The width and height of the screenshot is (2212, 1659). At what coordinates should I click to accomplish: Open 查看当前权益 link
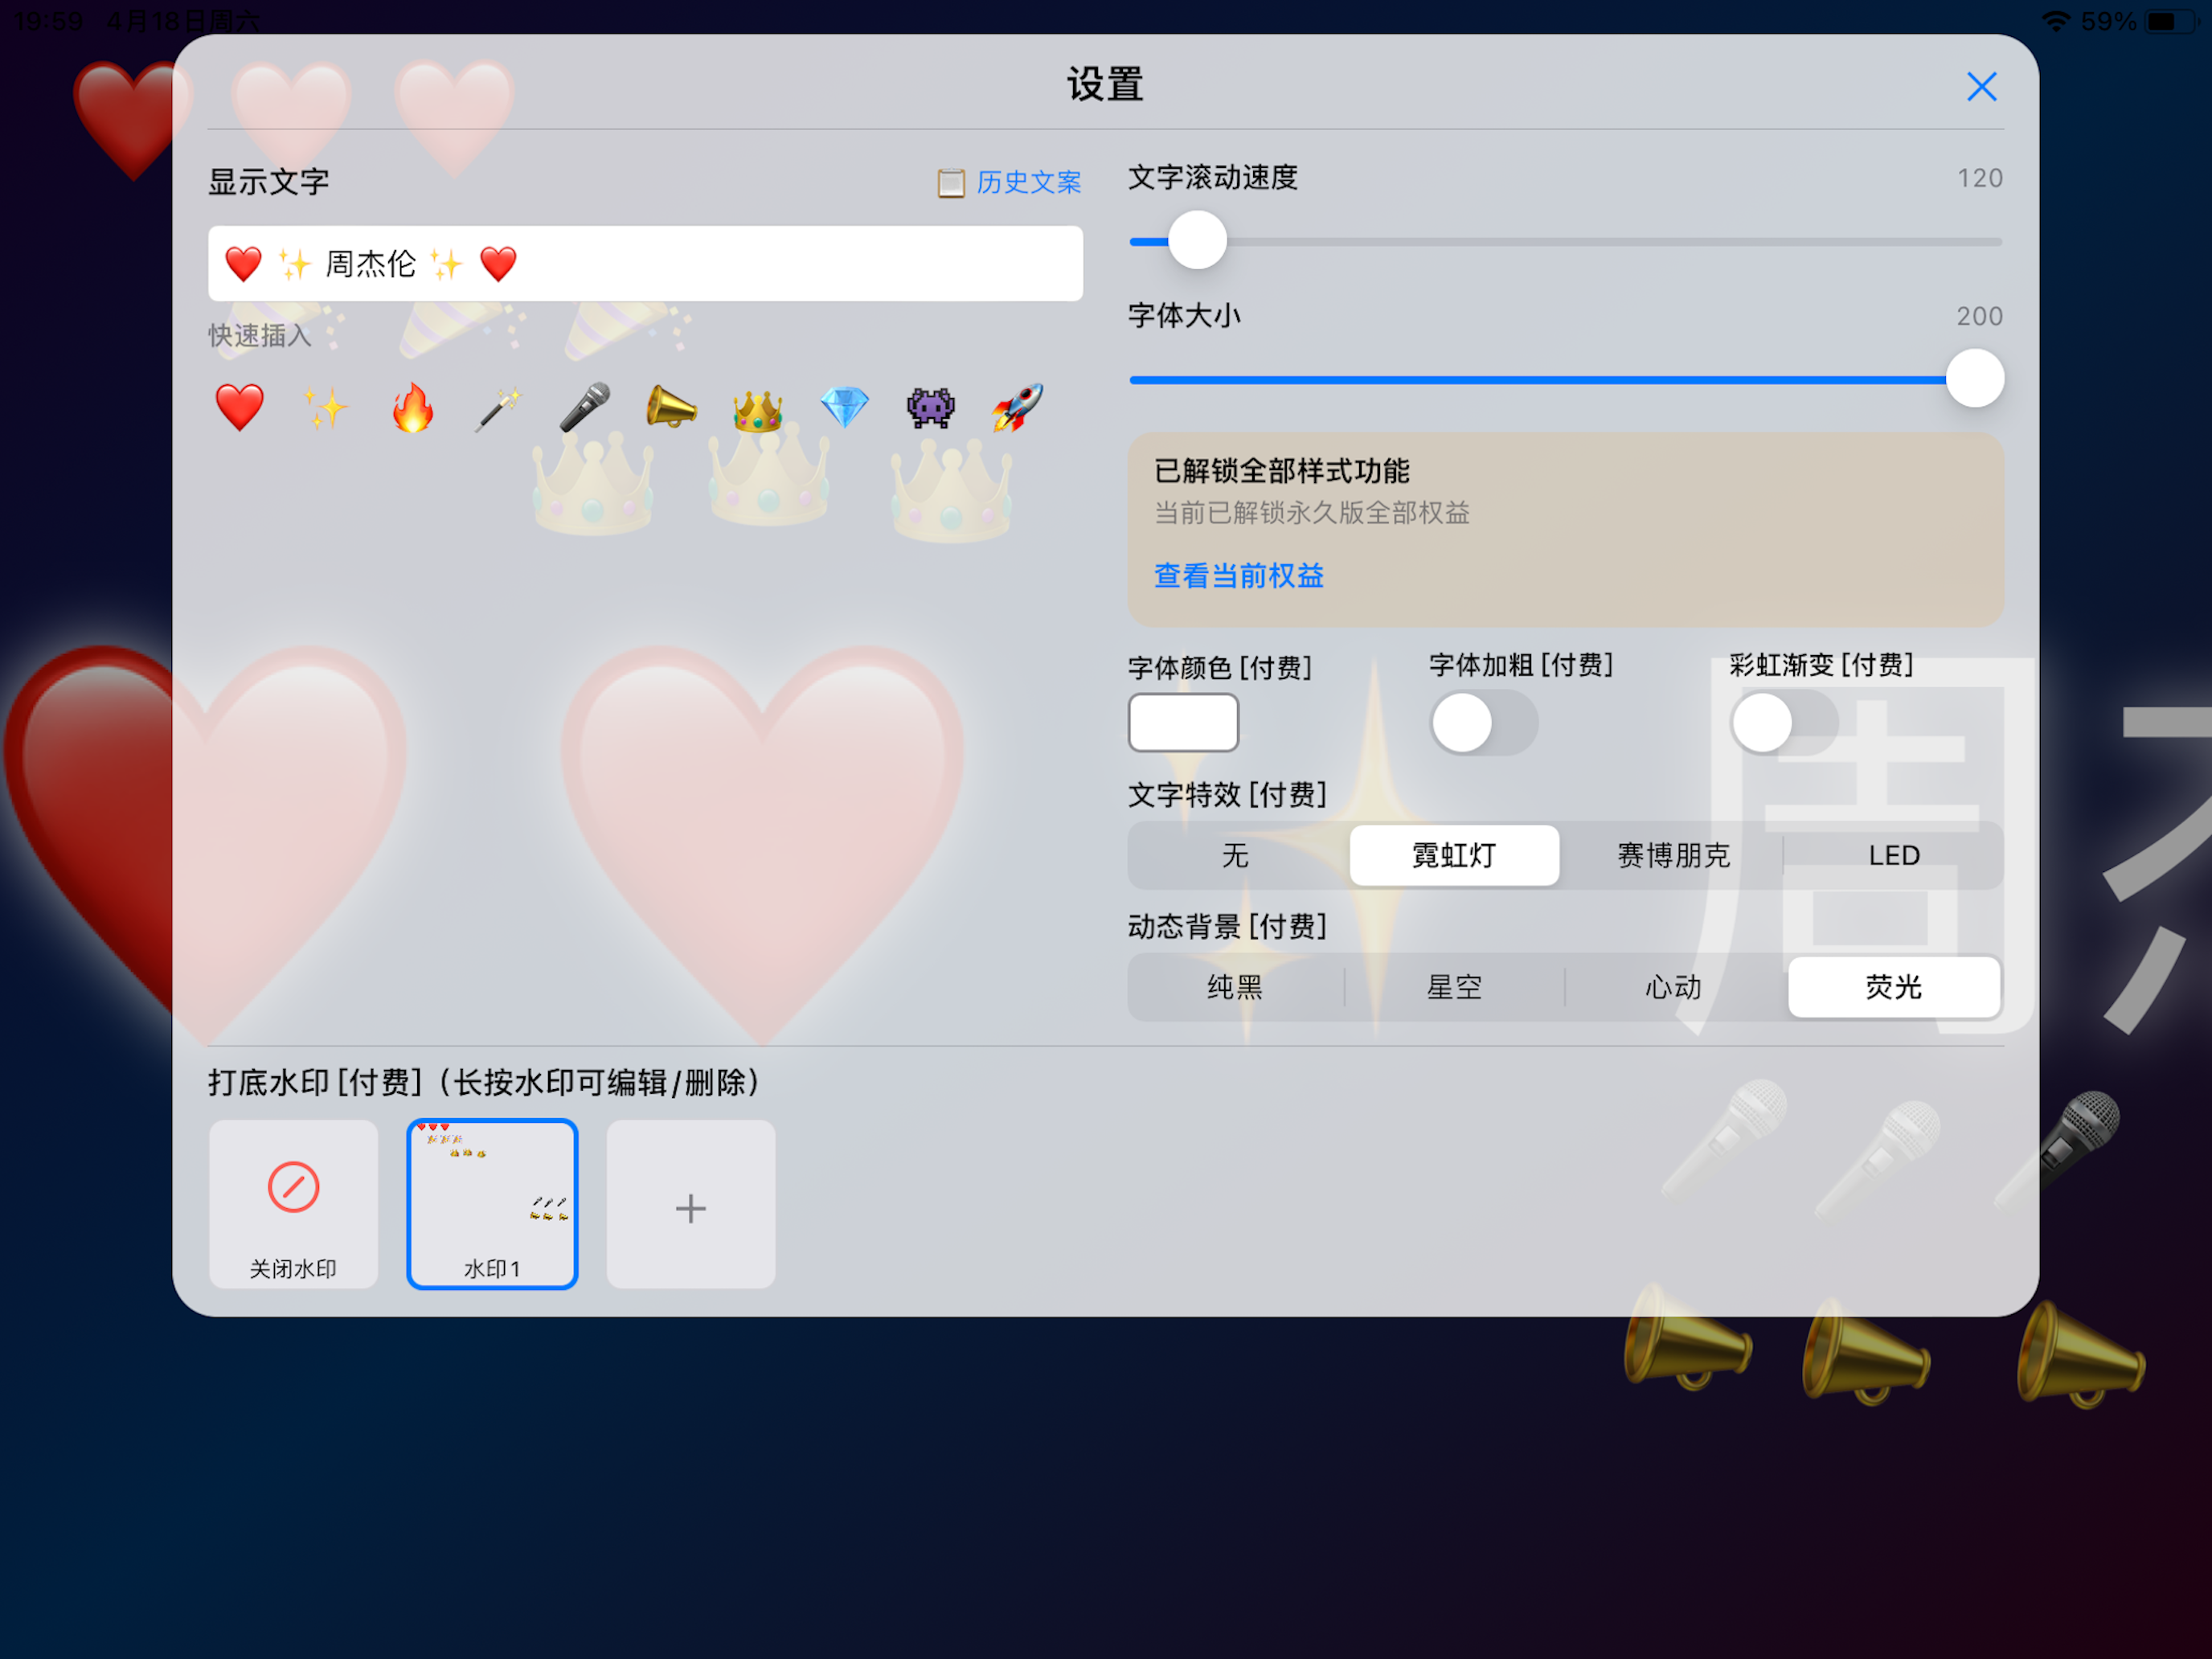1239,576
